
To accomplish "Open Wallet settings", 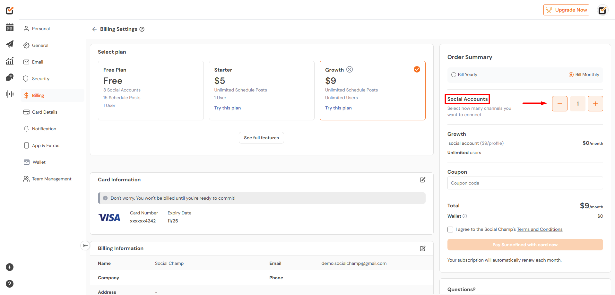I will point(52,162).
